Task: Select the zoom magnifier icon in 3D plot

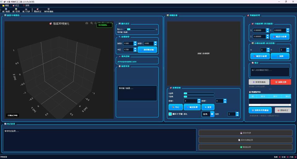Action: (92, 23)
